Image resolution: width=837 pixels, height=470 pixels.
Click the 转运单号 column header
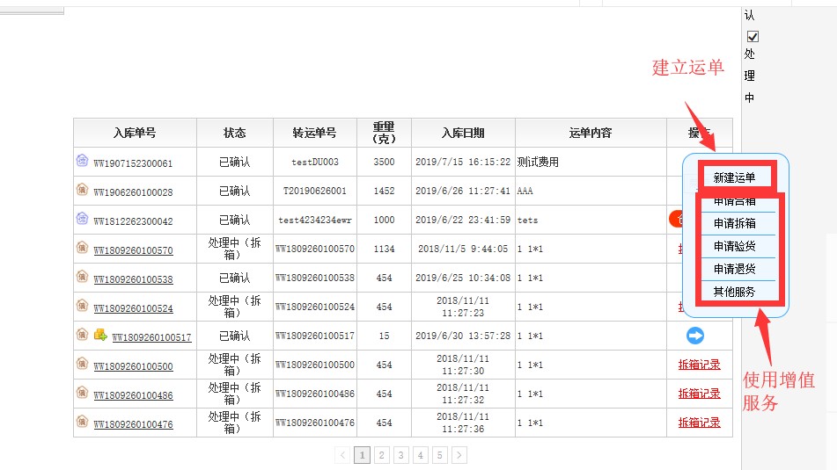tap(315, 133)
